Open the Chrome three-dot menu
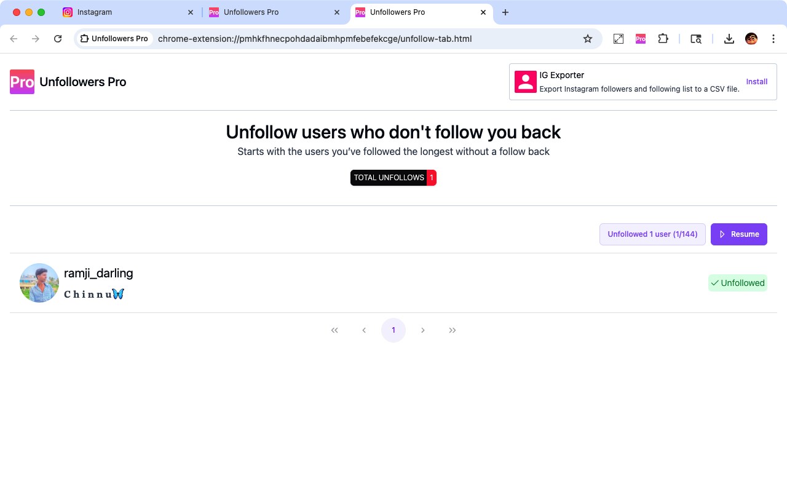 (x=773, y=39)
